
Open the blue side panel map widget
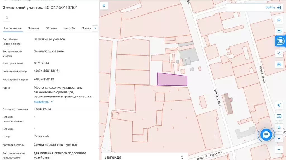tap(280, 41)
